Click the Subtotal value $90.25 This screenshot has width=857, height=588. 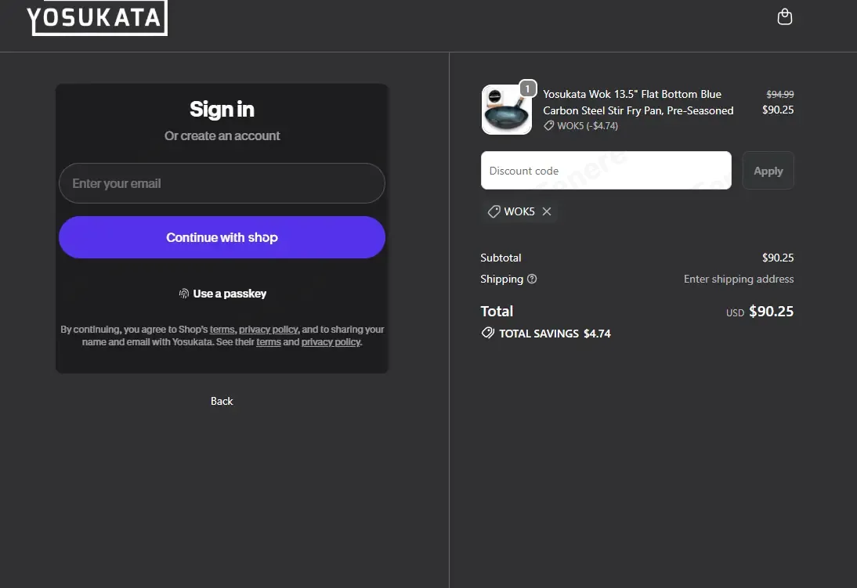click(x=778, y=258)
